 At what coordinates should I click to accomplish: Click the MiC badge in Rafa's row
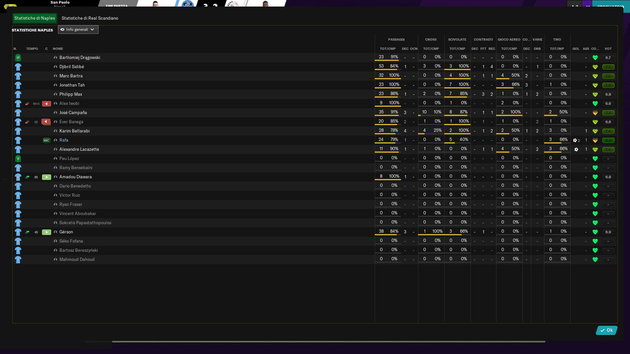tap(46, 140)
